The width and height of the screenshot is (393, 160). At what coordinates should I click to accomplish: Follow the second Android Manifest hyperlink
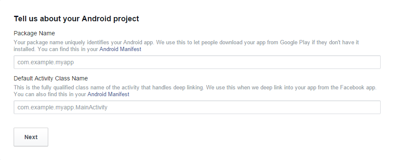108,94
